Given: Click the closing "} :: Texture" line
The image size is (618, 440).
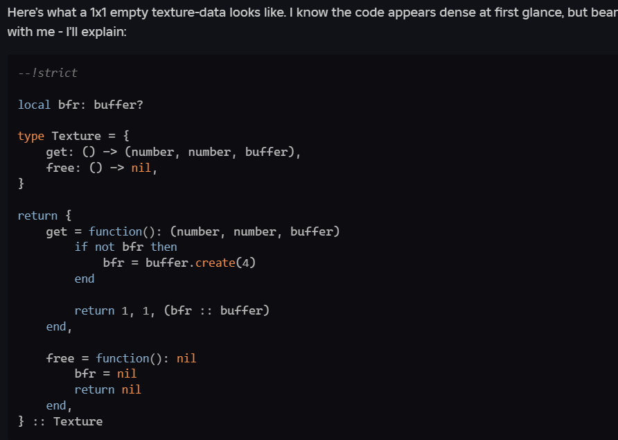Looking at the screenshot, I should 60,421.
